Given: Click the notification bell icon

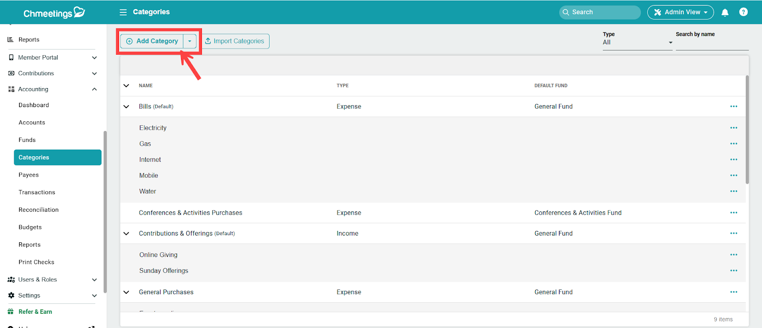Looking at the screenshot, I should coord(725,12).
